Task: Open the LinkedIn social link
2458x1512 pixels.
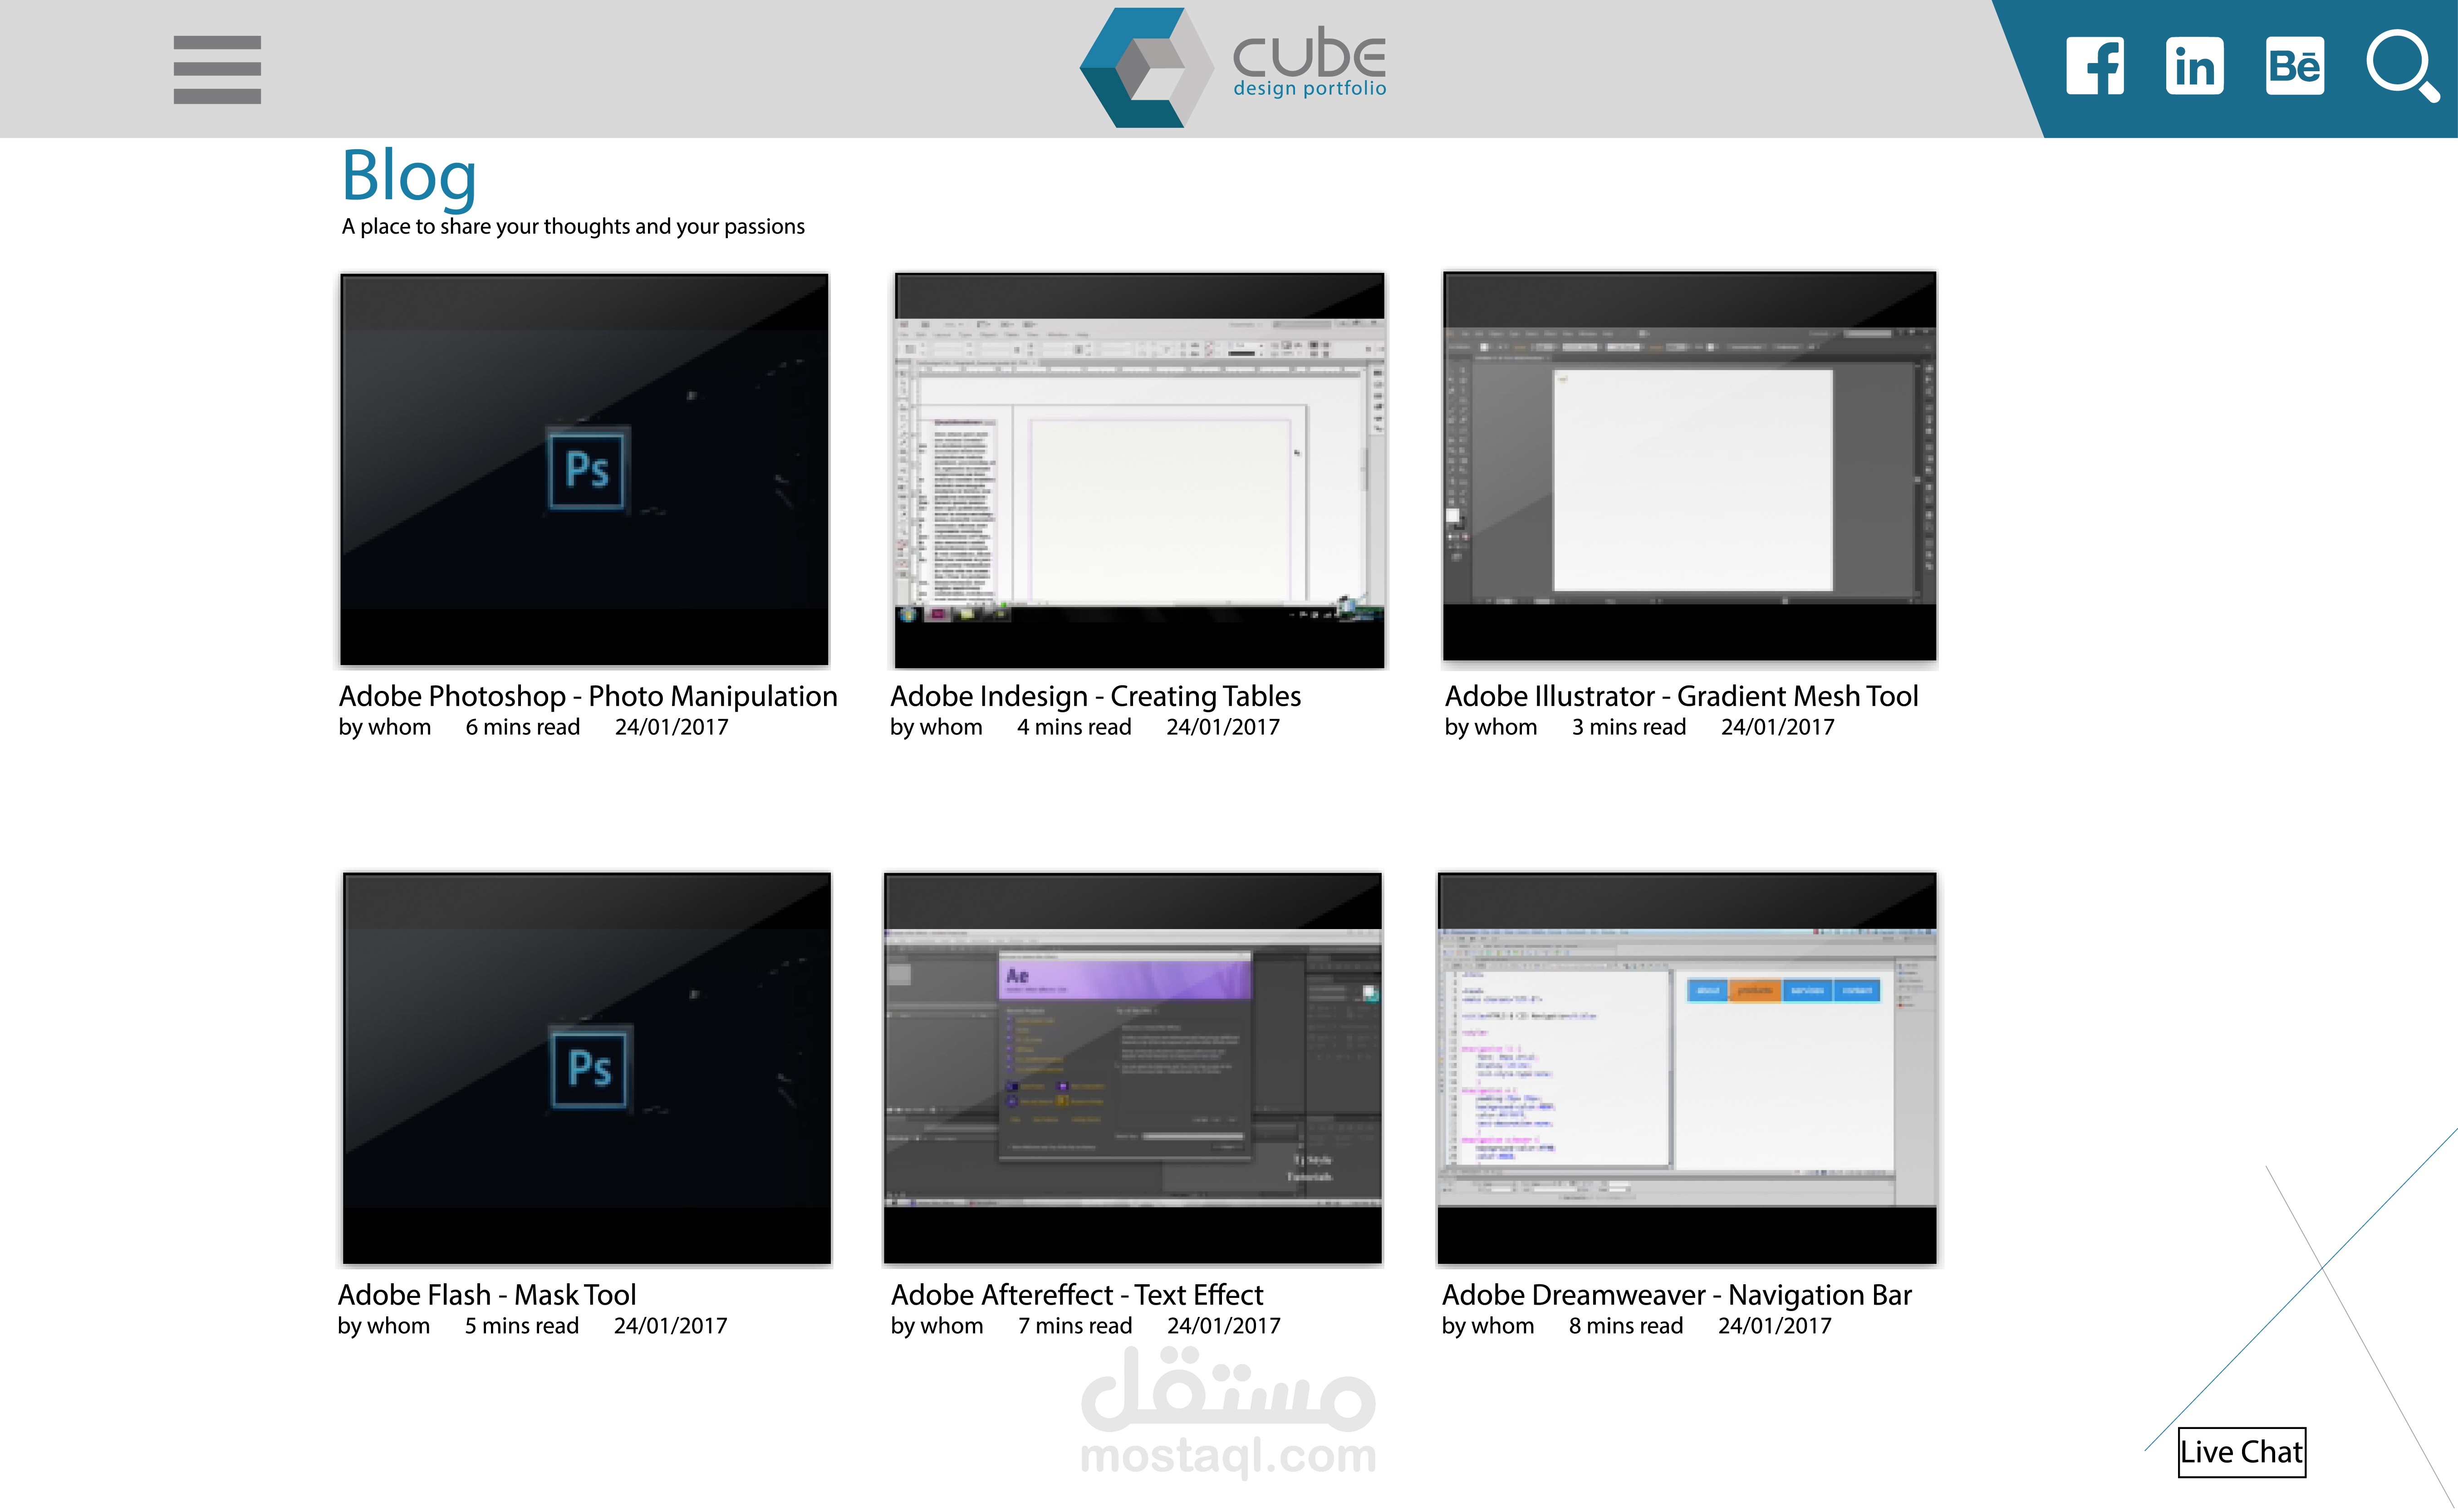Action: pyautogui.click(x=2194, y=66)
